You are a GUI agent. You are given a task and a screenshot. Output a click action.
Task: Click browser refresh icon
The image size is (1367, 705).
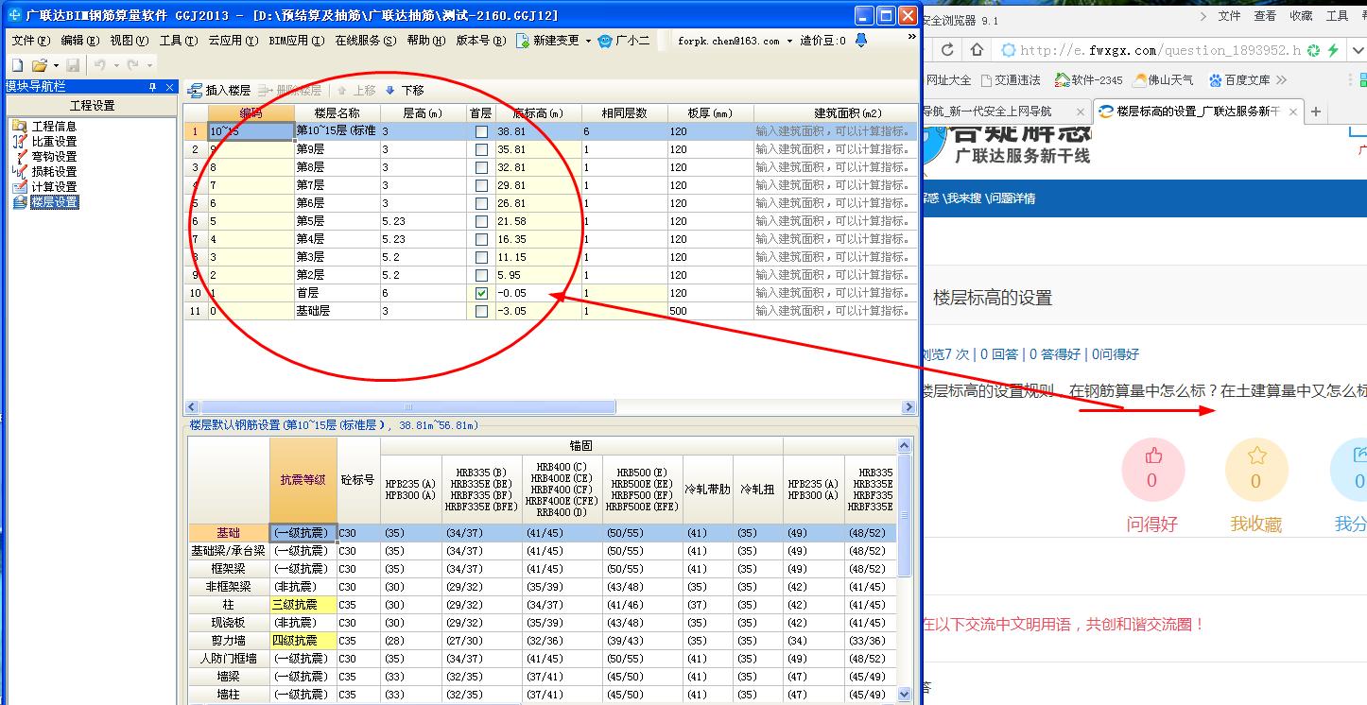(947, 50)
